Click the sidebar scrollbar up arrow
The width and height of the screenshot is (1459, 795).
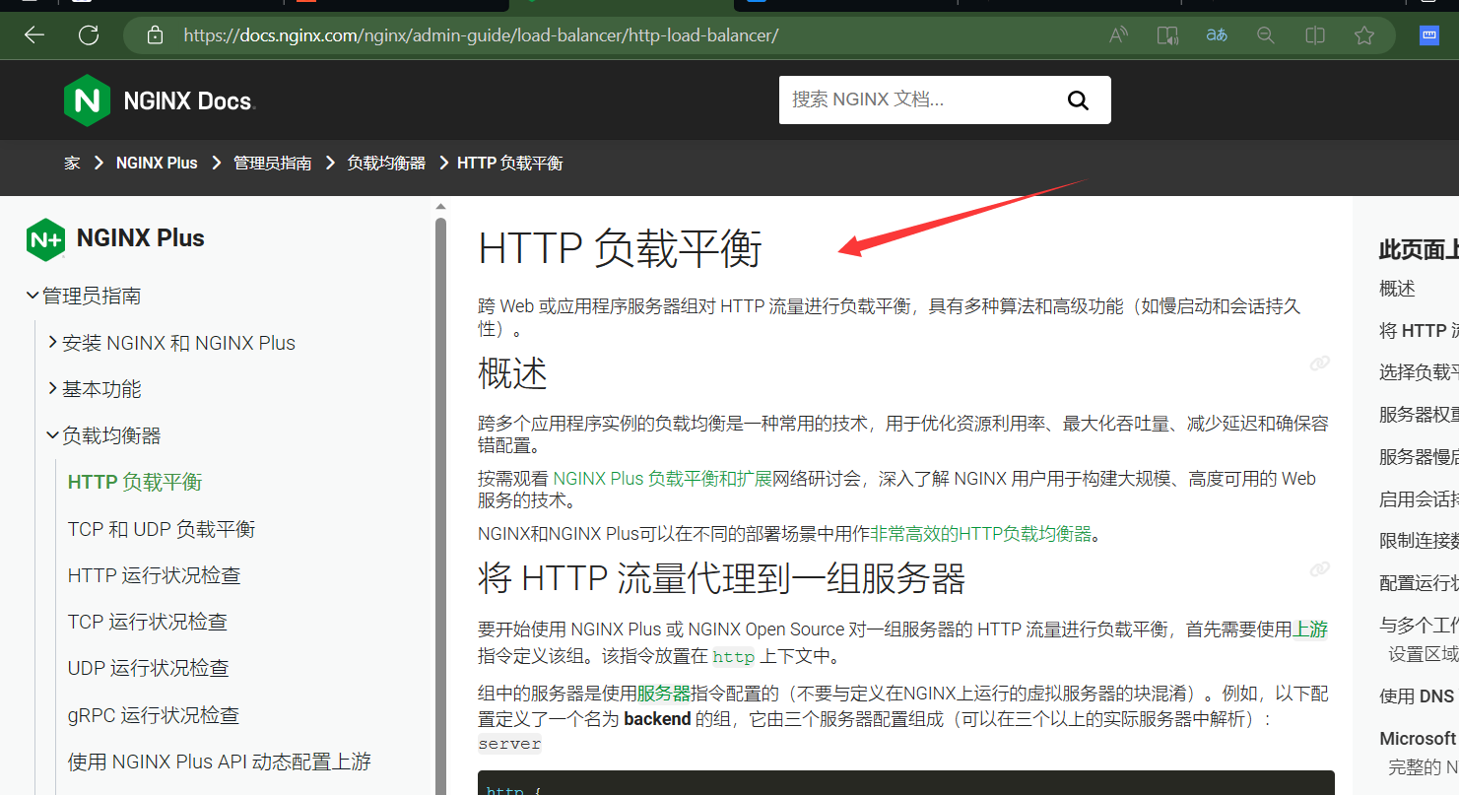pos(441,207)
